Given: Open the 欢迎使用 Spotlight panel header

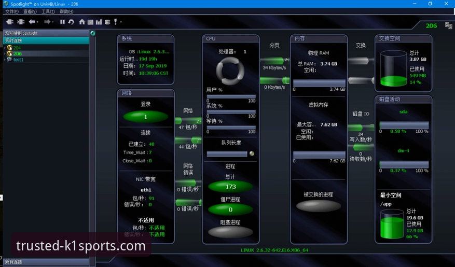Looking at the screenshot, I should [x=46, y=33].
